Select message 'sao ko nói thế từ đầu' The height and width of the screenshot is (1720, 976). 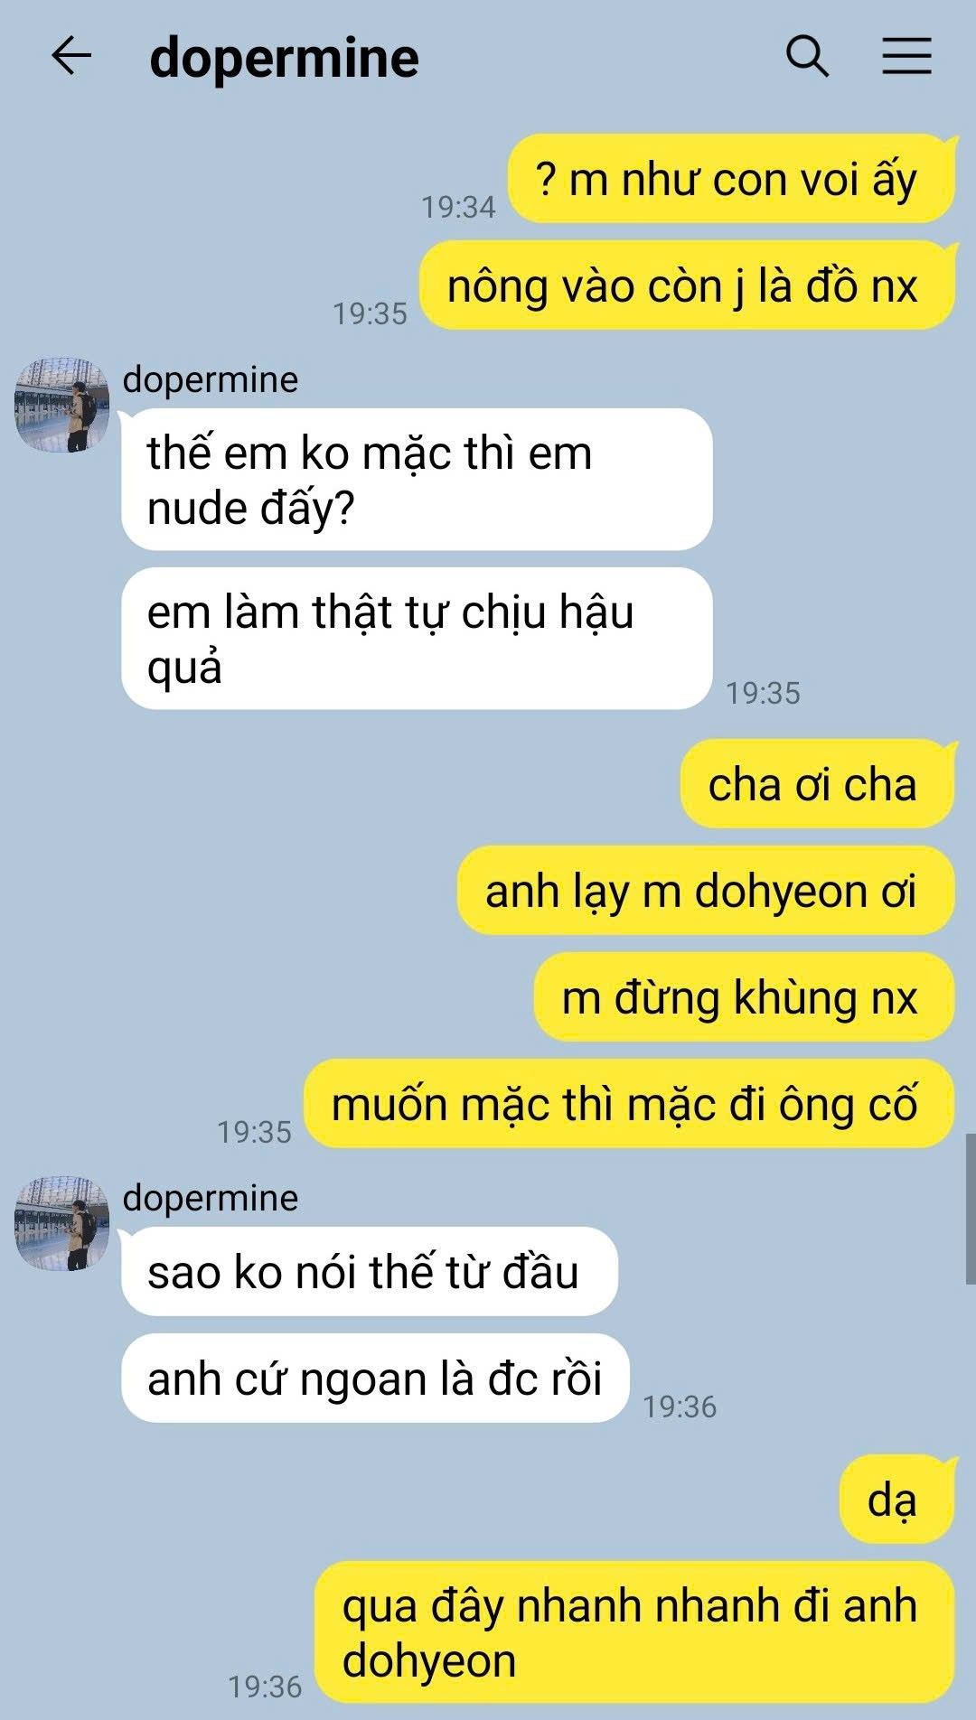tap(370, 1271)
